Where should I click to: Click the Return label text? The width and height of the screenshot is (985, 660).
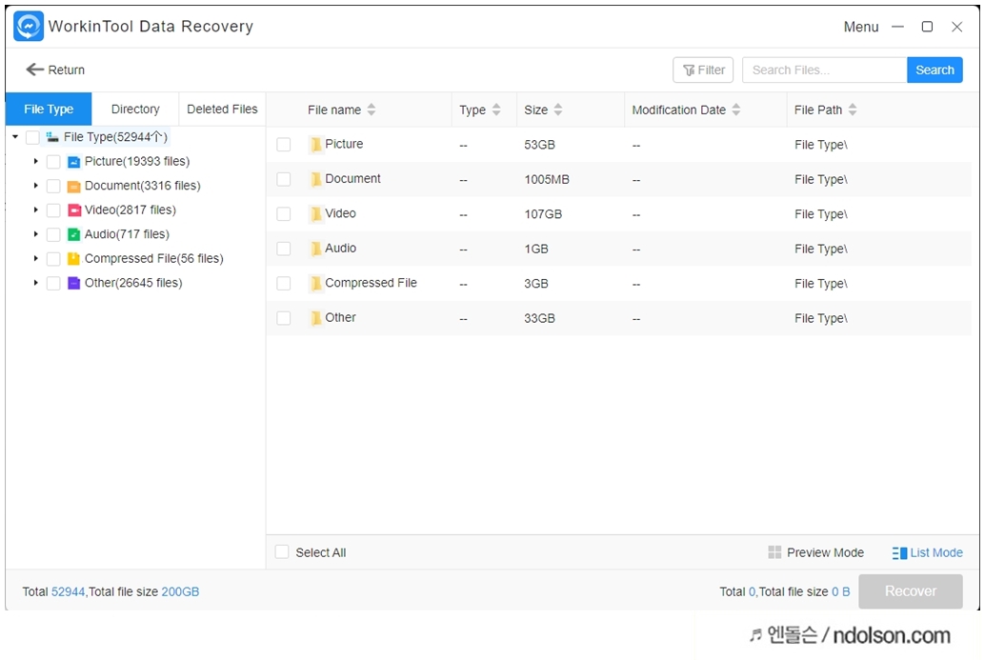(x=66, y=70)
